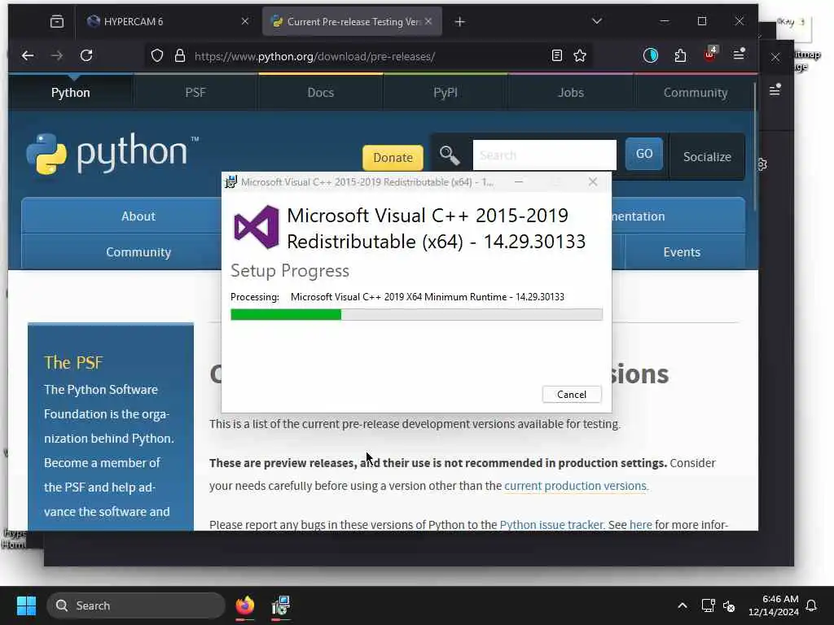The width and height of the screenshot is (834, 625).
Task: Close the Current Pre-release Testing tab
Action: pos(428,21)
